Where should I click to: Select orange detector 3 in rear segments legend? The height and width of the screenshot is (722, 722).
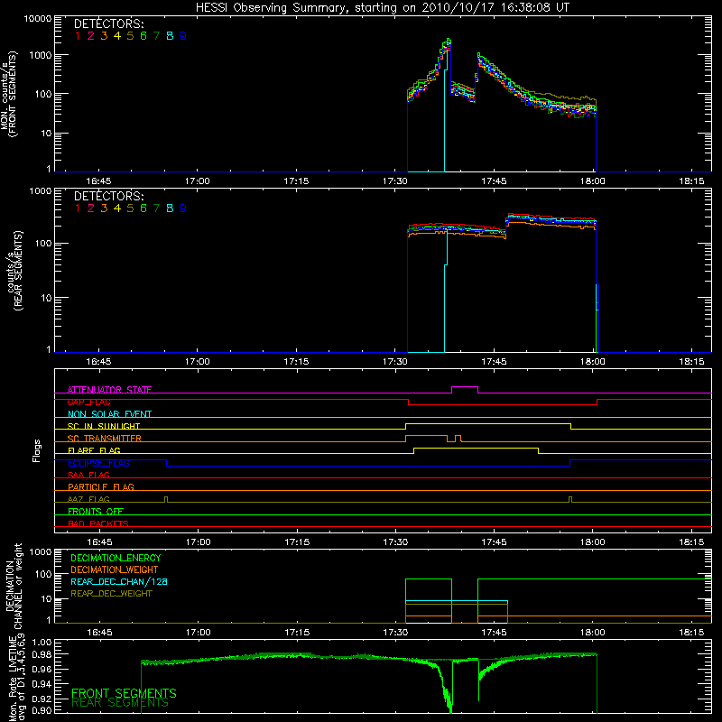[104, 208]
